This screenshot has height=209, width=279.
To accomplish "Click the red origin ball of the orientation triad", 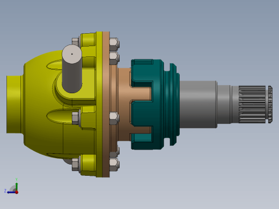I will 17,192.
